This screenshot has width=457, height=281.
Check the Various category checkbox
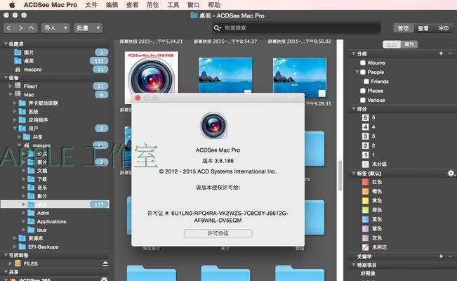coord(363,100)
